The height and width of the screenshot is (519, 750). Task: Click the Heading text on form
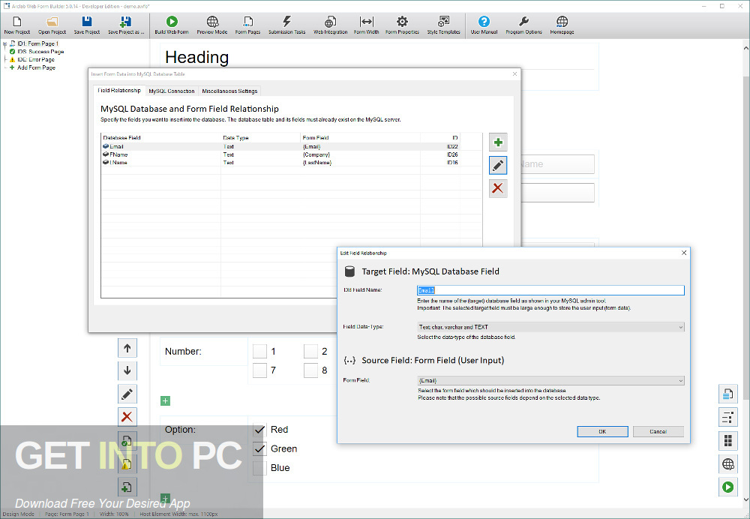[x=196, y=58]
